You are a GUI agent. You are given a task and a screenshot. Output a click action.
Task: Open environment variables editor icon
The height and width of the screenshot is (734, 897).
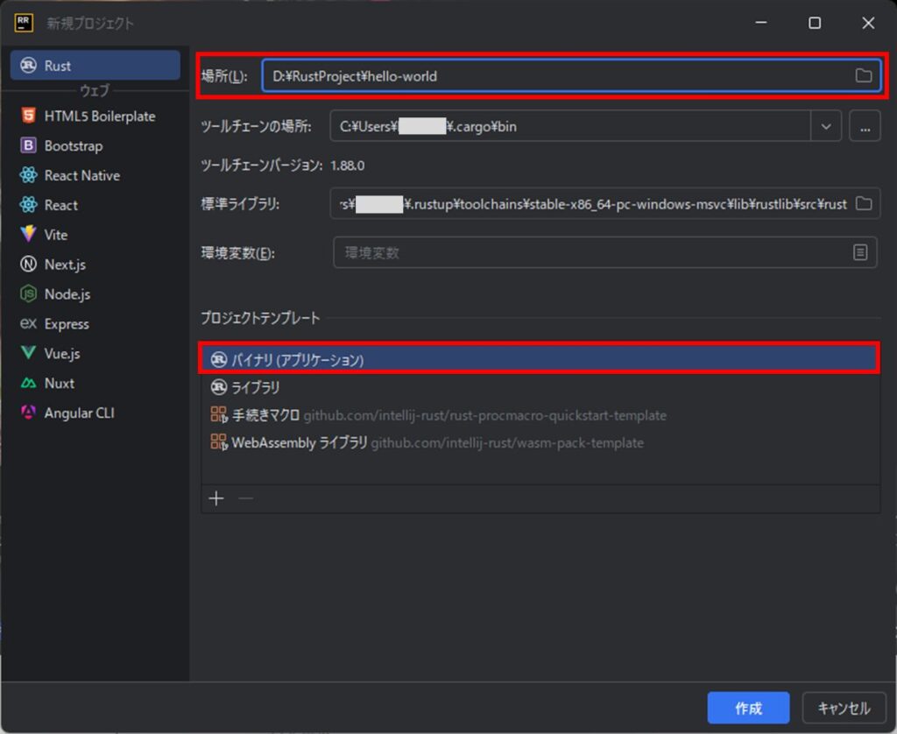click(860, 252)
